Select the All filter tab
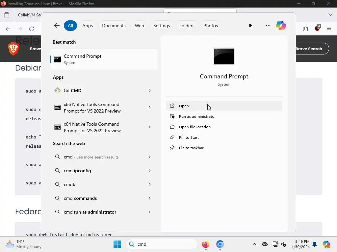Screen dimensions: 337x252 point(70,26)
